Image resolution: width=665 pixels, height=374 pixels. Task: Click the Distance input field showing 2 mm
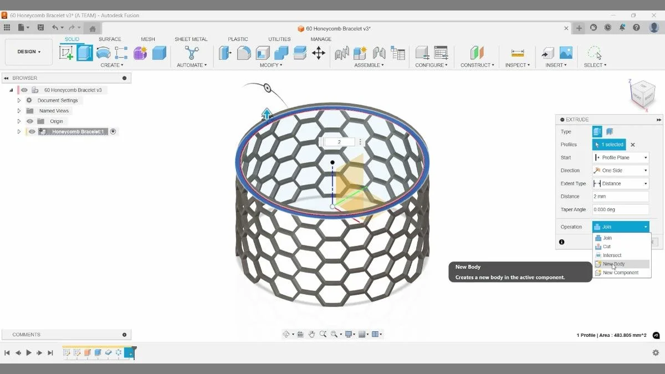[620, 196]
